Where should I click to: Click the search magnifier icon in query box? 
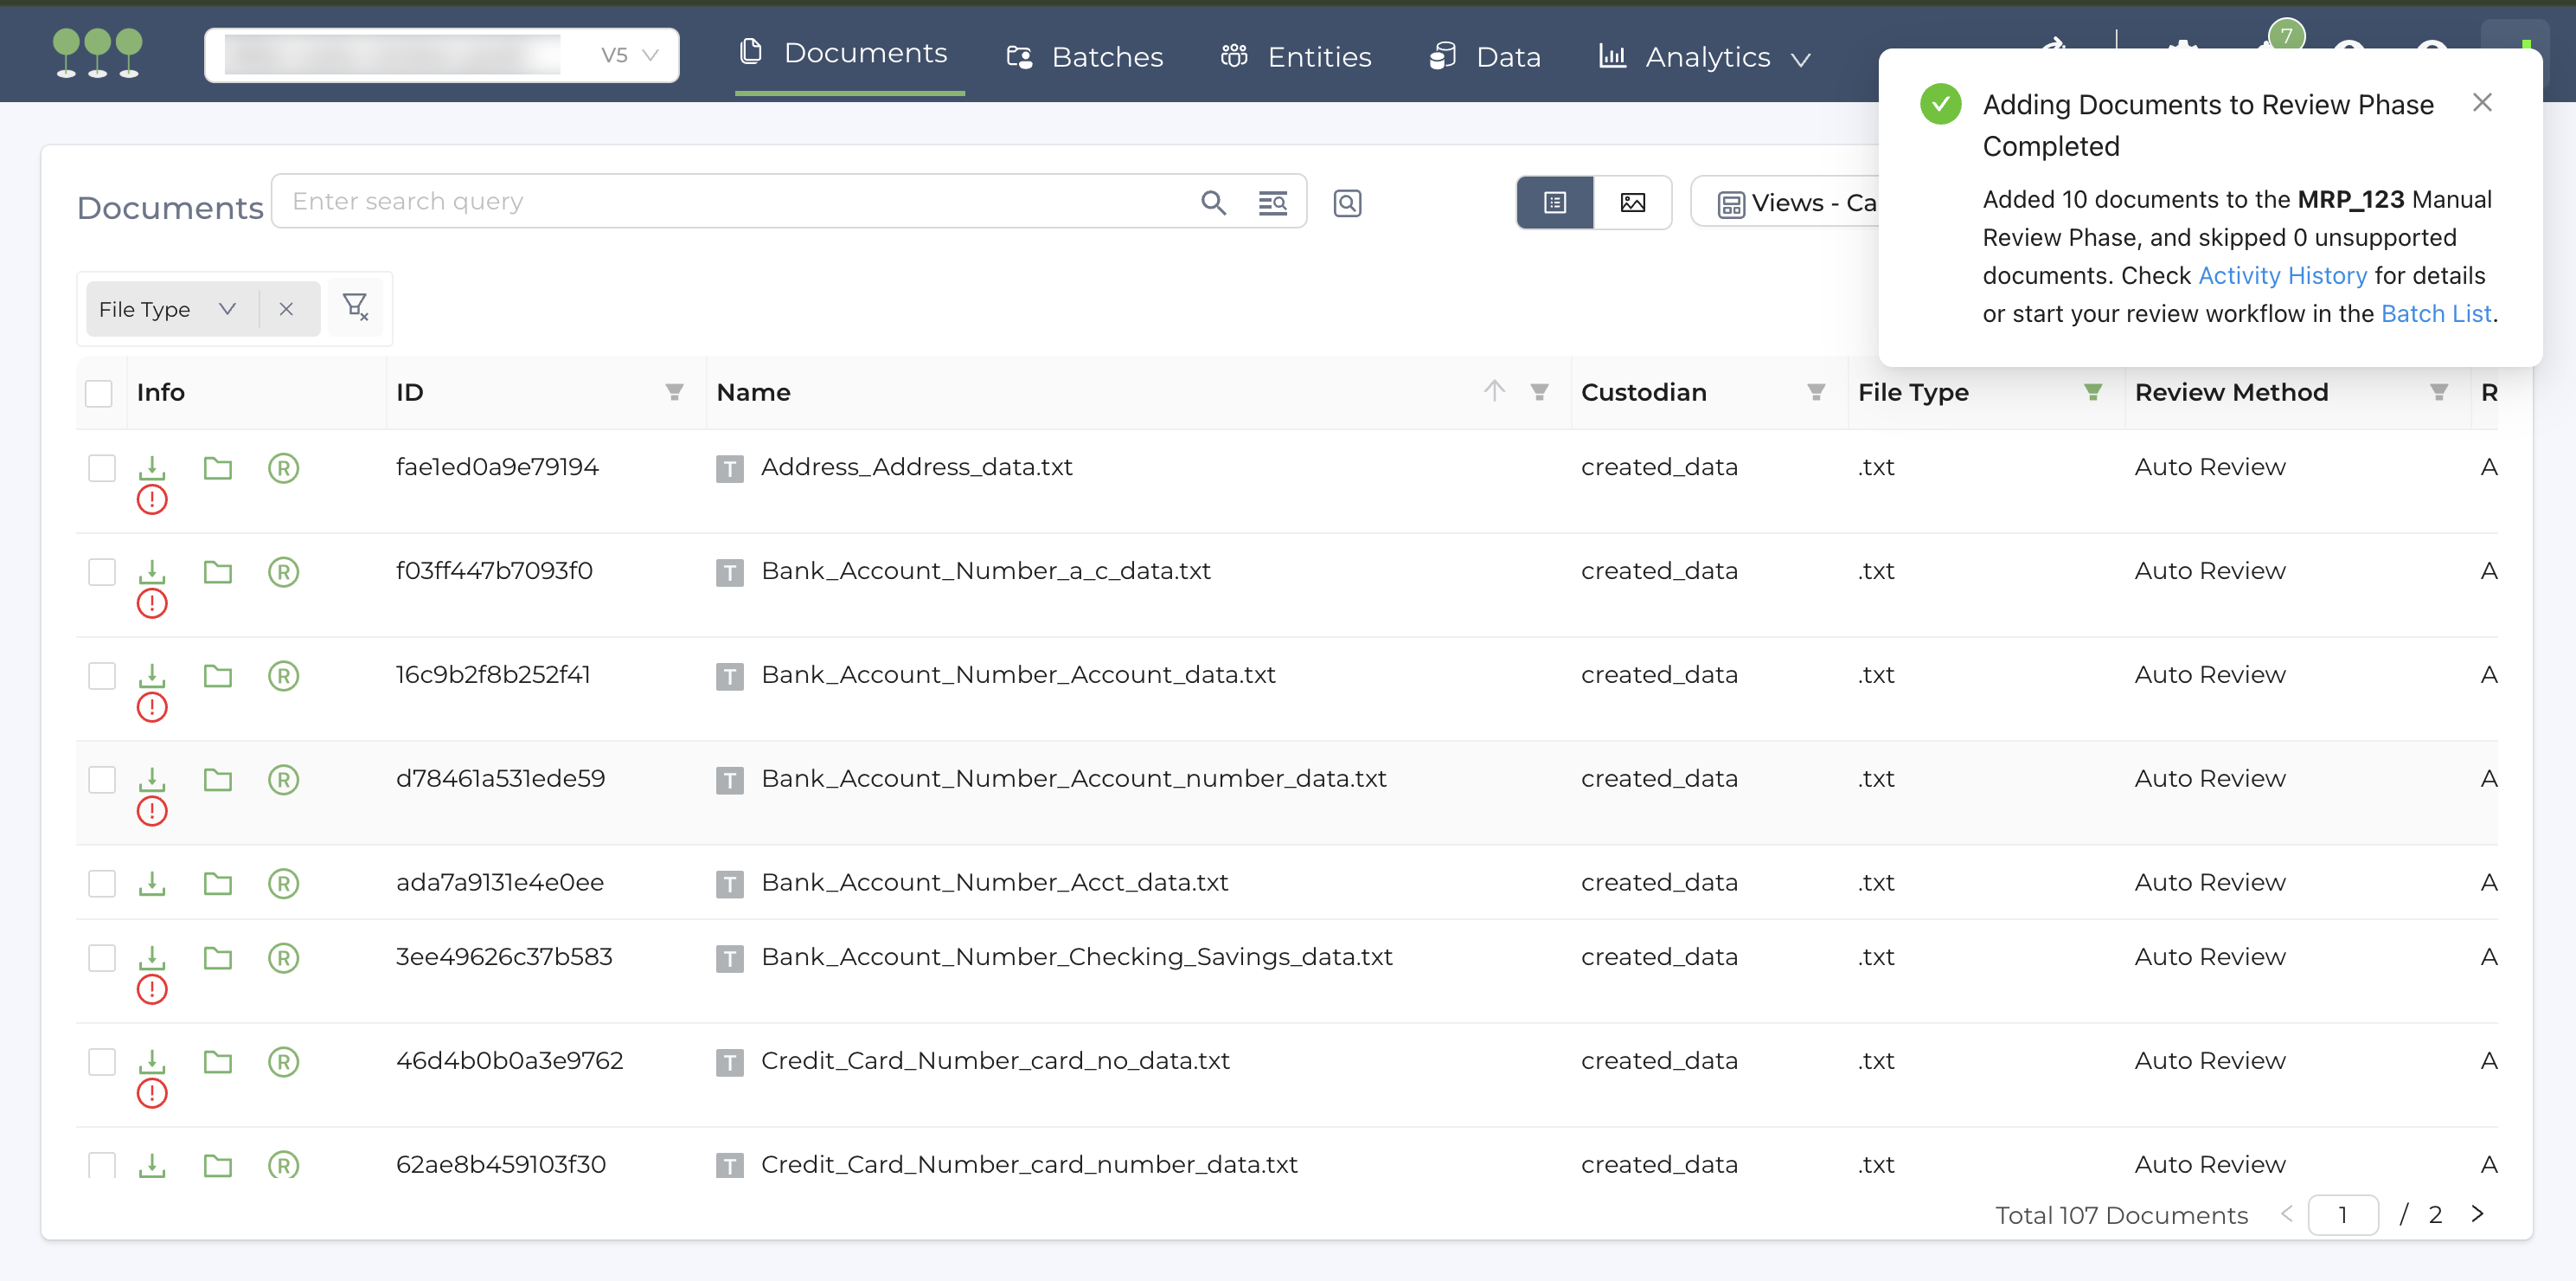tap(1213, 203)
